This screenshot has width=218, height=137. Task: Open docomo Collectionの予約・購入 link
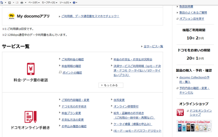point(194,80)
